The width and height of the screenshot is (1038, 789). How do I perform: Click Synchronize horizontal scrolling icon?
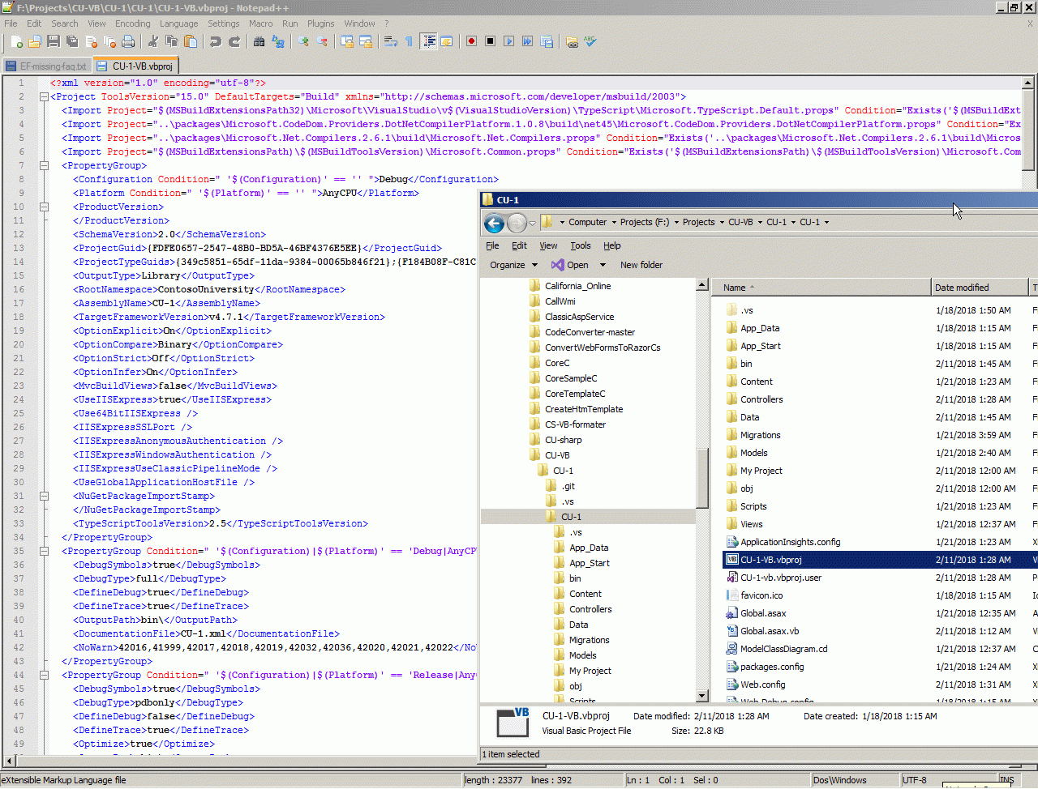coord(366,41)
